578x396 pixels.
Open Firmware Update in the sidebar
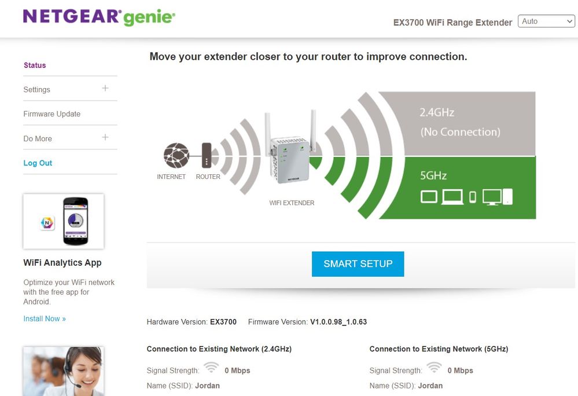(51, 114)
